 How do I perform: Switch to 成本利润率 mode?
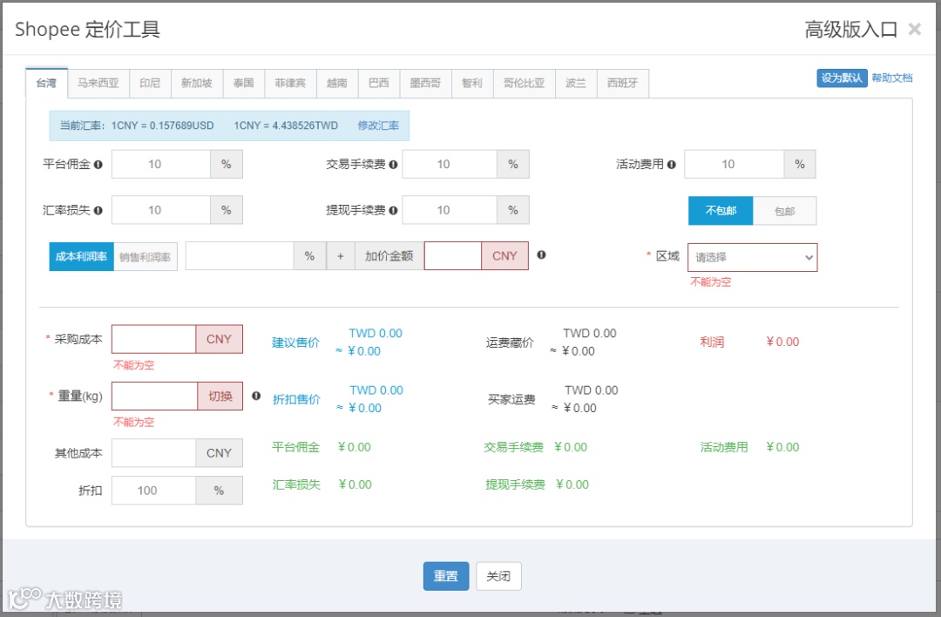tap(81, 257)
